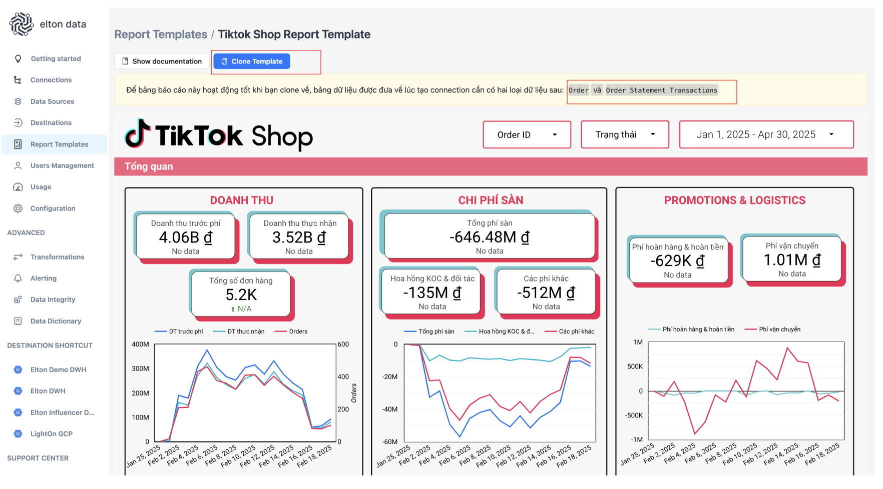Click Phí hoàn hàng & hoàn tiền card
Viewport: 883px width, 489px height.
tap(678, 260)
